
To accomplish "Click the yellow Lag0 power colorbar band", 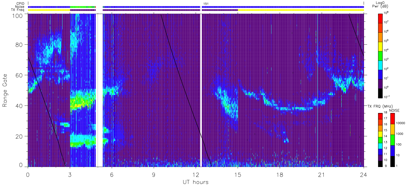I will [380, 46].
